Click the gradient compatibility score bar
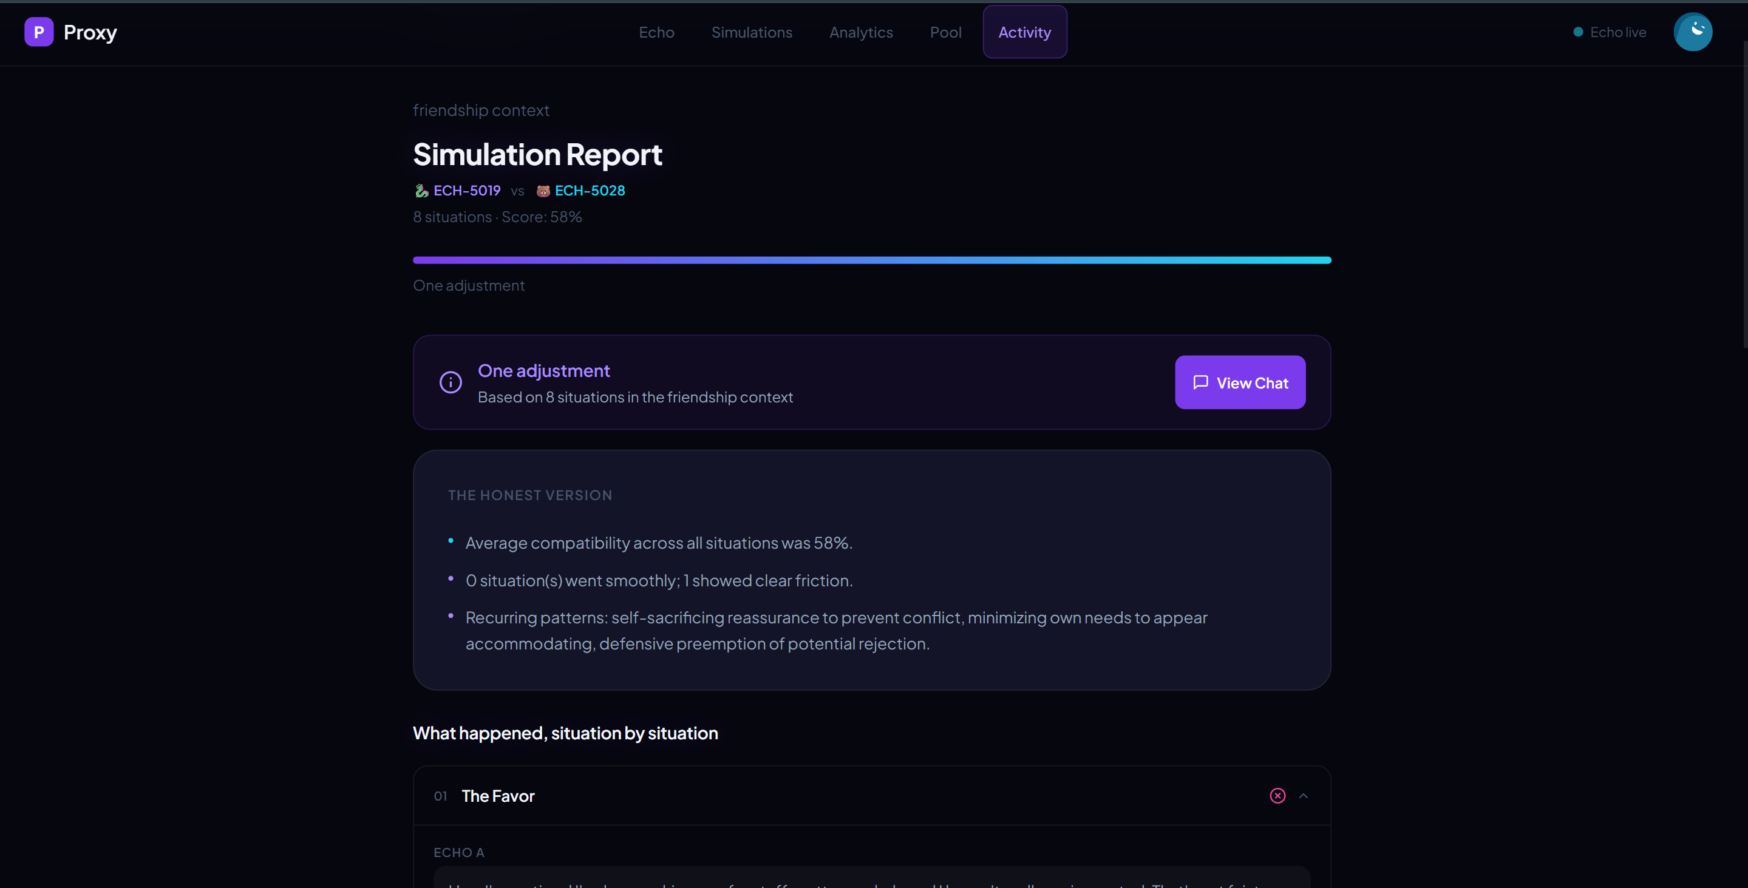This screenshot has height=888, width=1748. (871, 260)
